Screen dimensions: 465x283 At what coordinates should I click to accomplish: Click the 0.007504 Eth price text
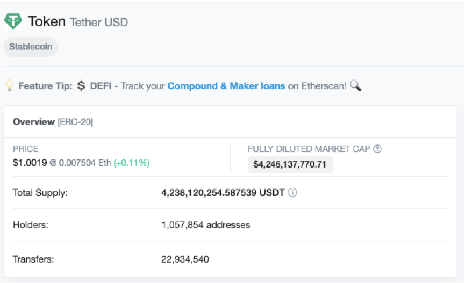click(x=85, y=163)
